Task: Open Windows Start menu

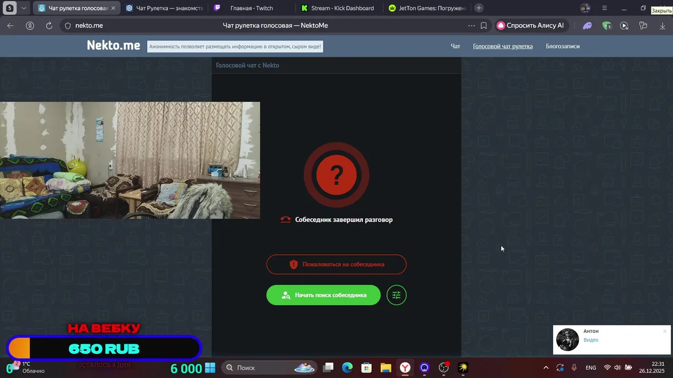Action: 210,367
